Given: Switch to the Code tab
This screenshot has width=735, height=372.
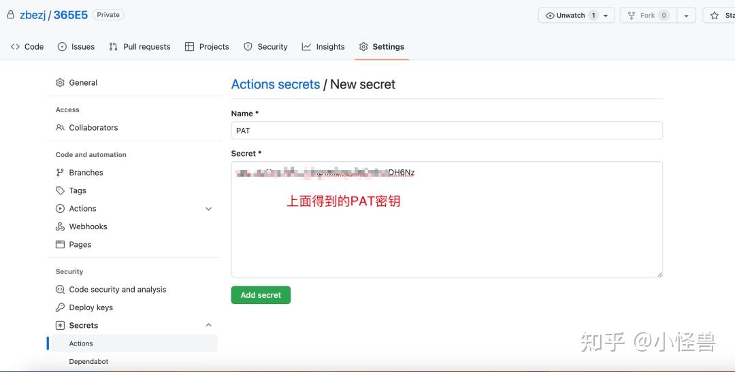Looking at the screenshot, I should click(x=27, y=47).
